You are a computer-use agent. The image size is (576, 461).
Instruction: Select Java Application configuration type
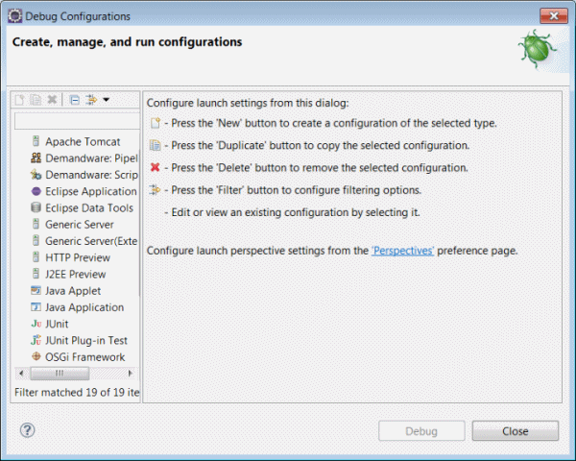click(x=84, y=307)
